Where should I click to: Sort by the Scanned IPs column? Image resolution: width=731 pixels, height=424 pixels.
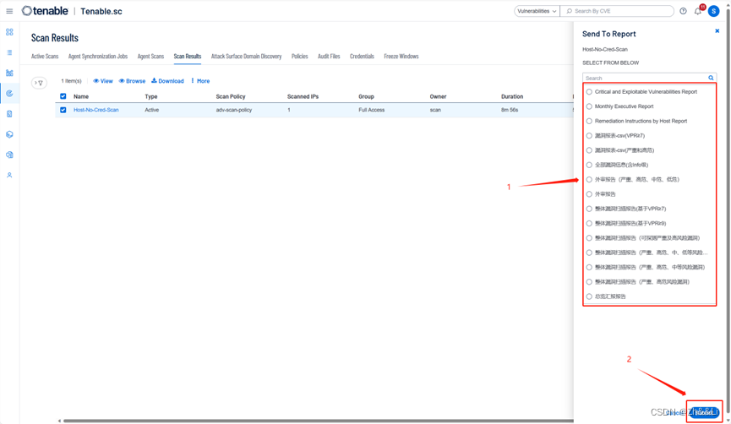tap(303, 96)
